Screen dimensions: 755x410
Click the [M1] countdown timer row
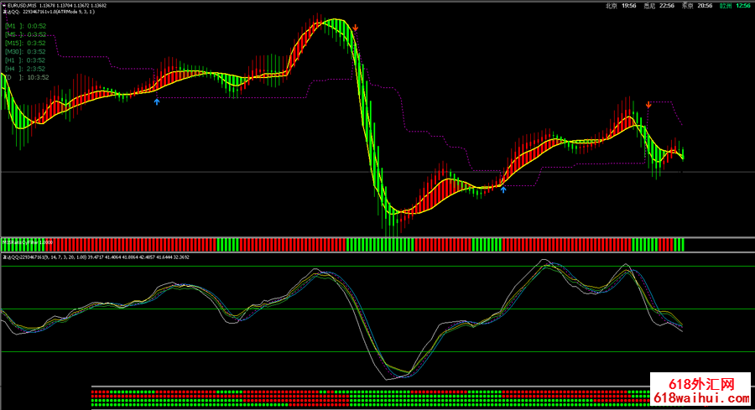pyautogui.click(x=25, y=26)
